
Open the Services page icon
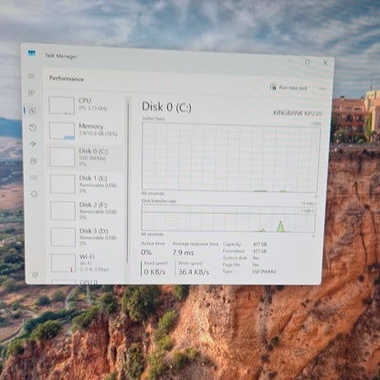coord(34,194)
